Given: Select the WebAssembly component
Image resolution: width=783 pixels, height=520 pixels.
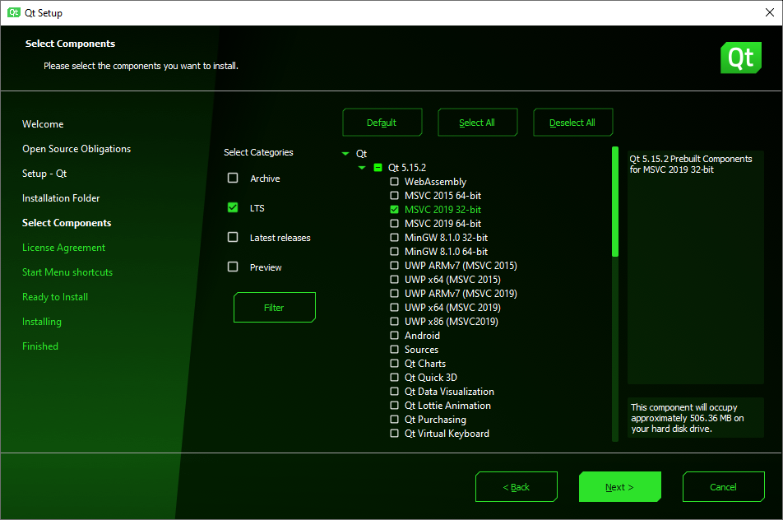Looking at the screenshot, I should click(394, 181).
